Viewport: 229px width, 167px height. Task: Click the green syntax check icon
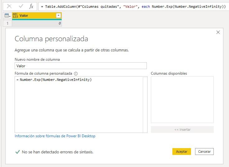(x=17, y=152)
